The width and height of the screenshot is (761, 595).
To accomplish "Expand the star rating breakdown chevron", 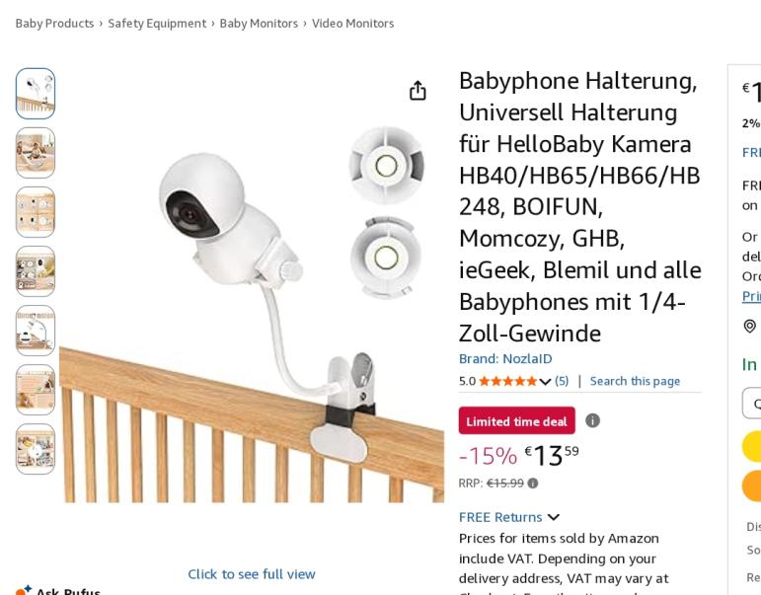I will click(x=545, y=382).
